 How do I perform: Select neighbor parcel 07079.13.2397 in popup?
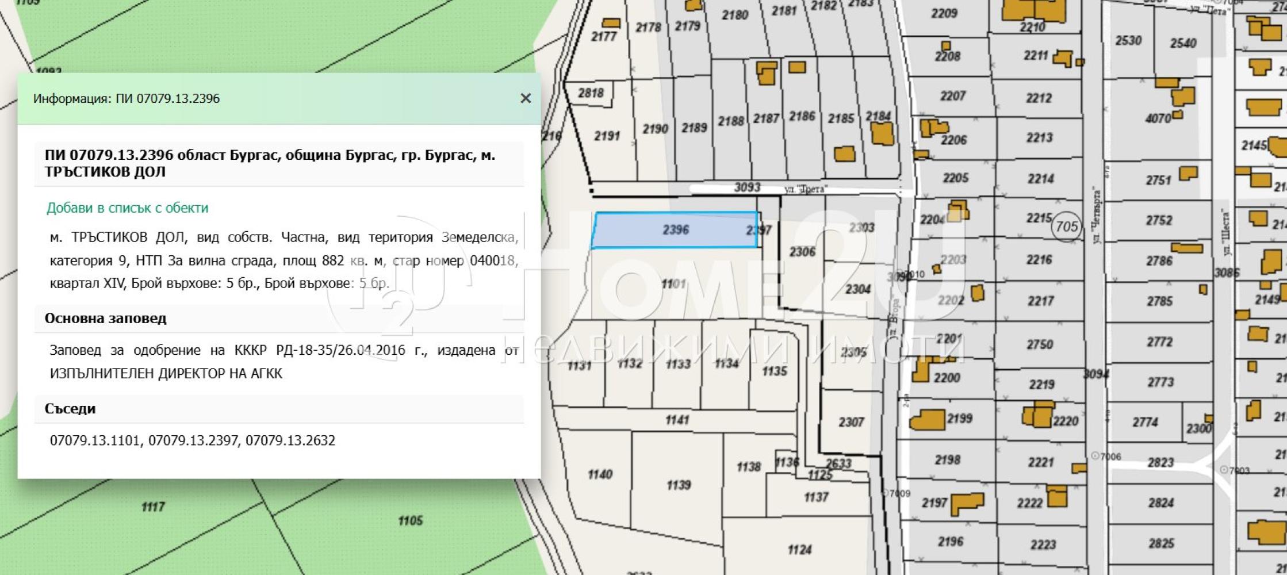click(193, 440)
